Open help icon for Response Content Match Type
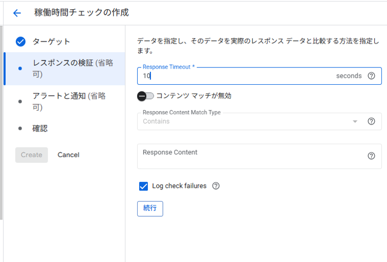This screenshot has width=387, height=262. point(371,121)
